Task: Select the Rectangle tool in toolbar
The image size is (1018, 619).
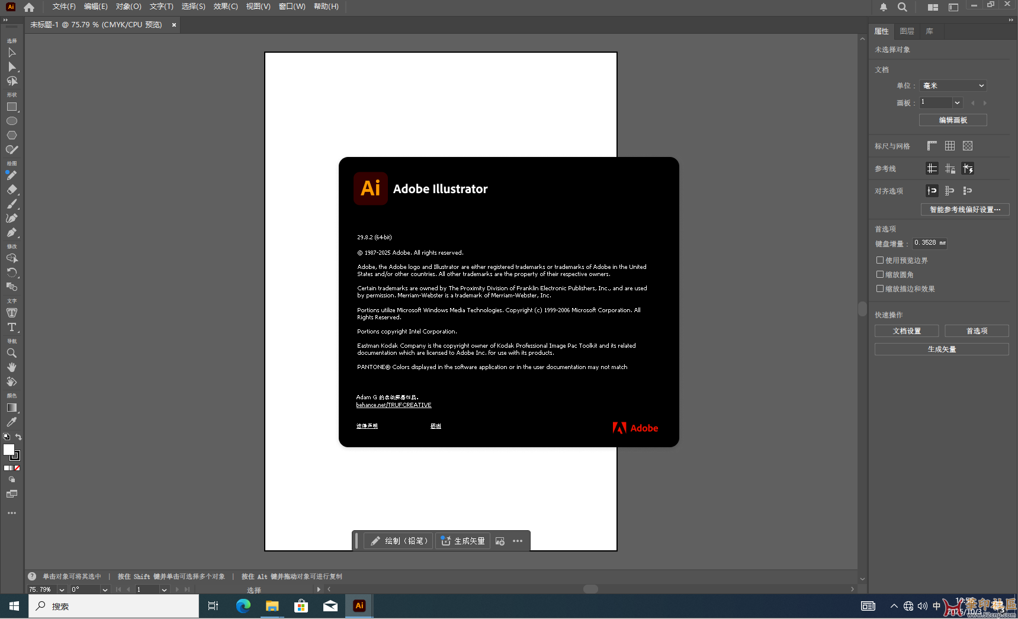Action: tap(11, 107)
